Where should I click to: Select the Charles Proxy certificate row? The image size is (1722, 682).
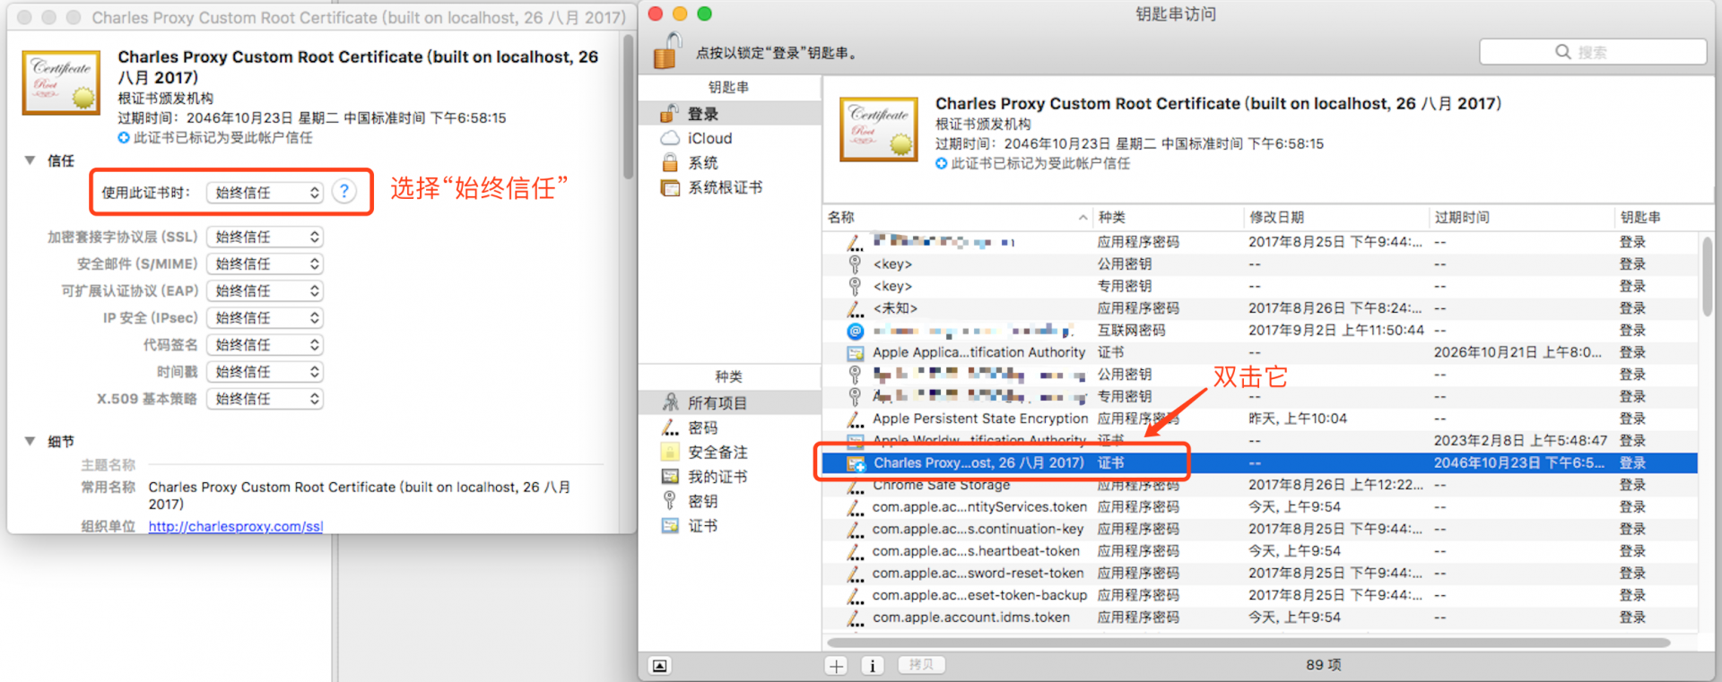(1260, 462)
